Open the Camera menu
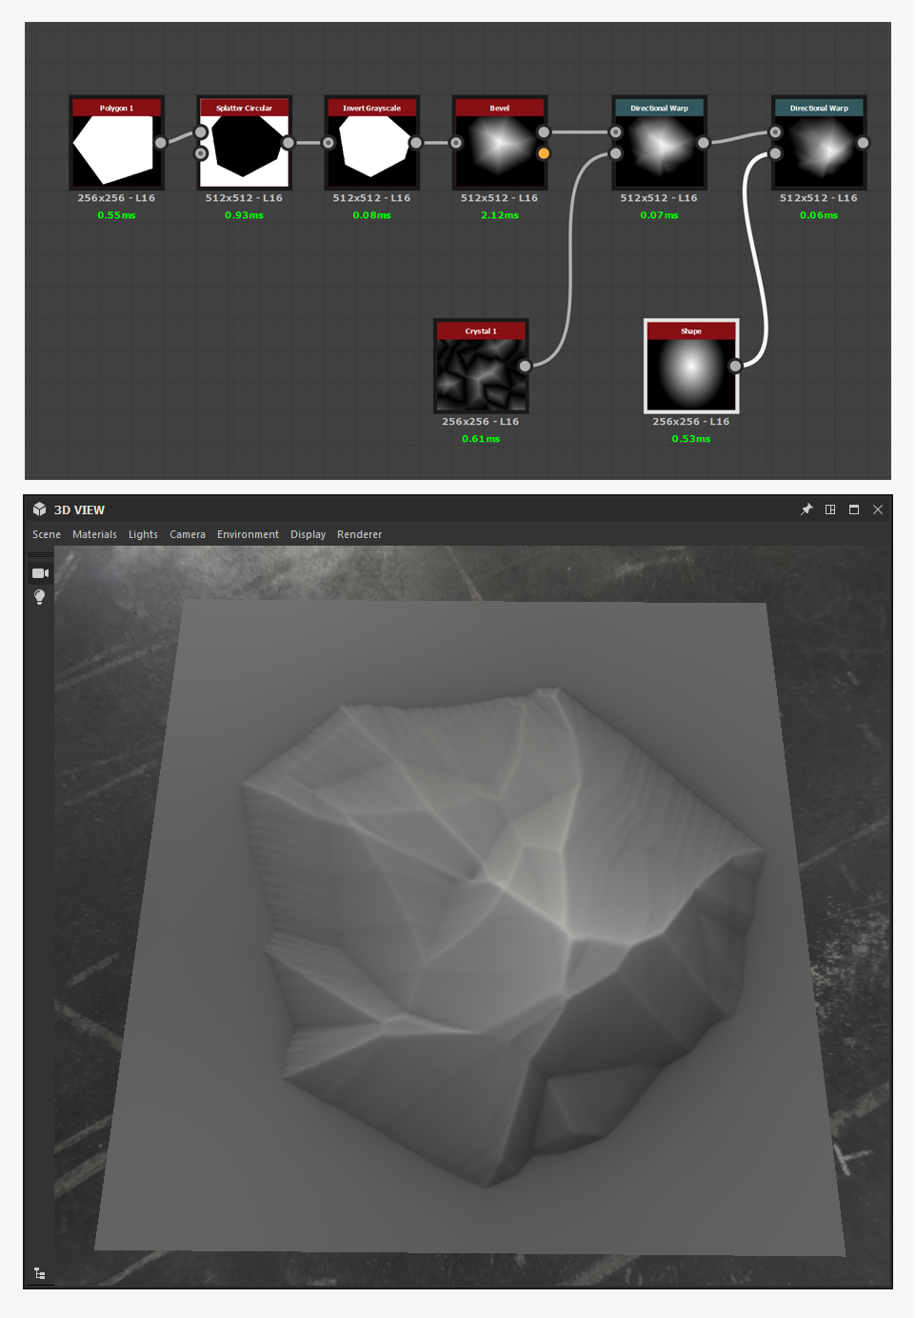The image size is (916, 1318). [x=188, y=534]
